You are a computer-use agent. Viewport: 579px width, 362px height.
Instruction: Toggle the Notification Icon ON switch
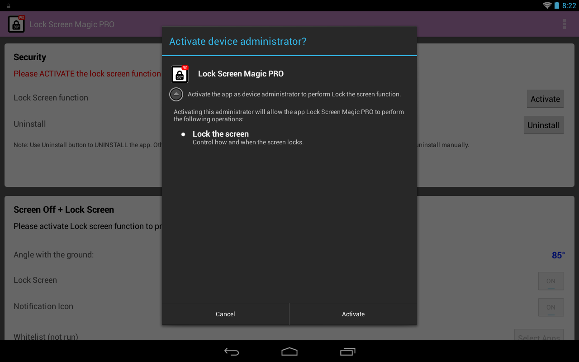tap(551, 307)
